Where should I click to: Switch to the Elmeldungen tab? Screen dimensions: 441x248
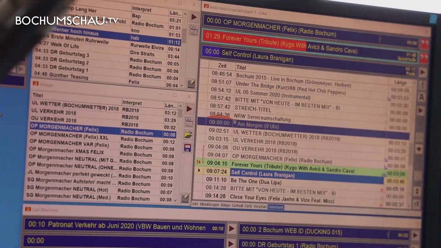pyautogui.click(x=209, y=205)
